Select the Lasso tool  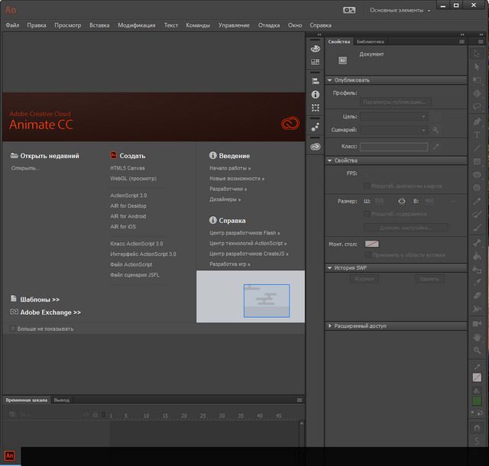477,106
